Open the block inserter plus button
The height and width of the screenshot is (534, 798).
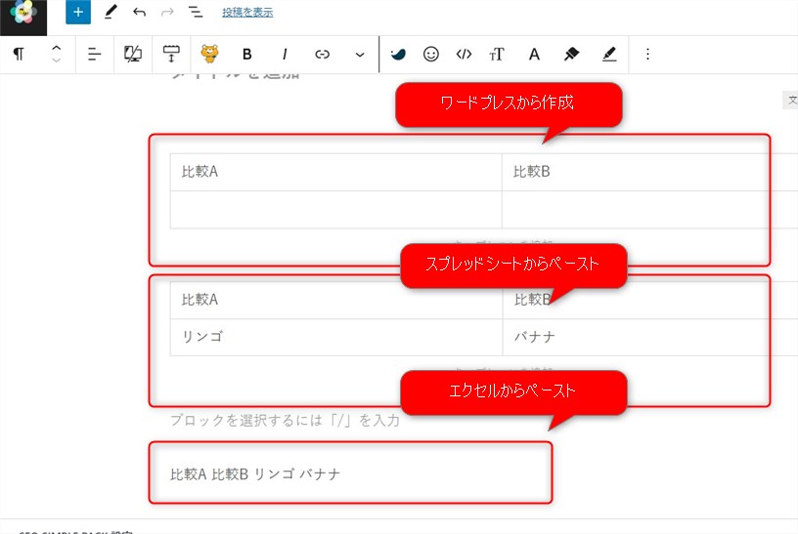[78, 12]
